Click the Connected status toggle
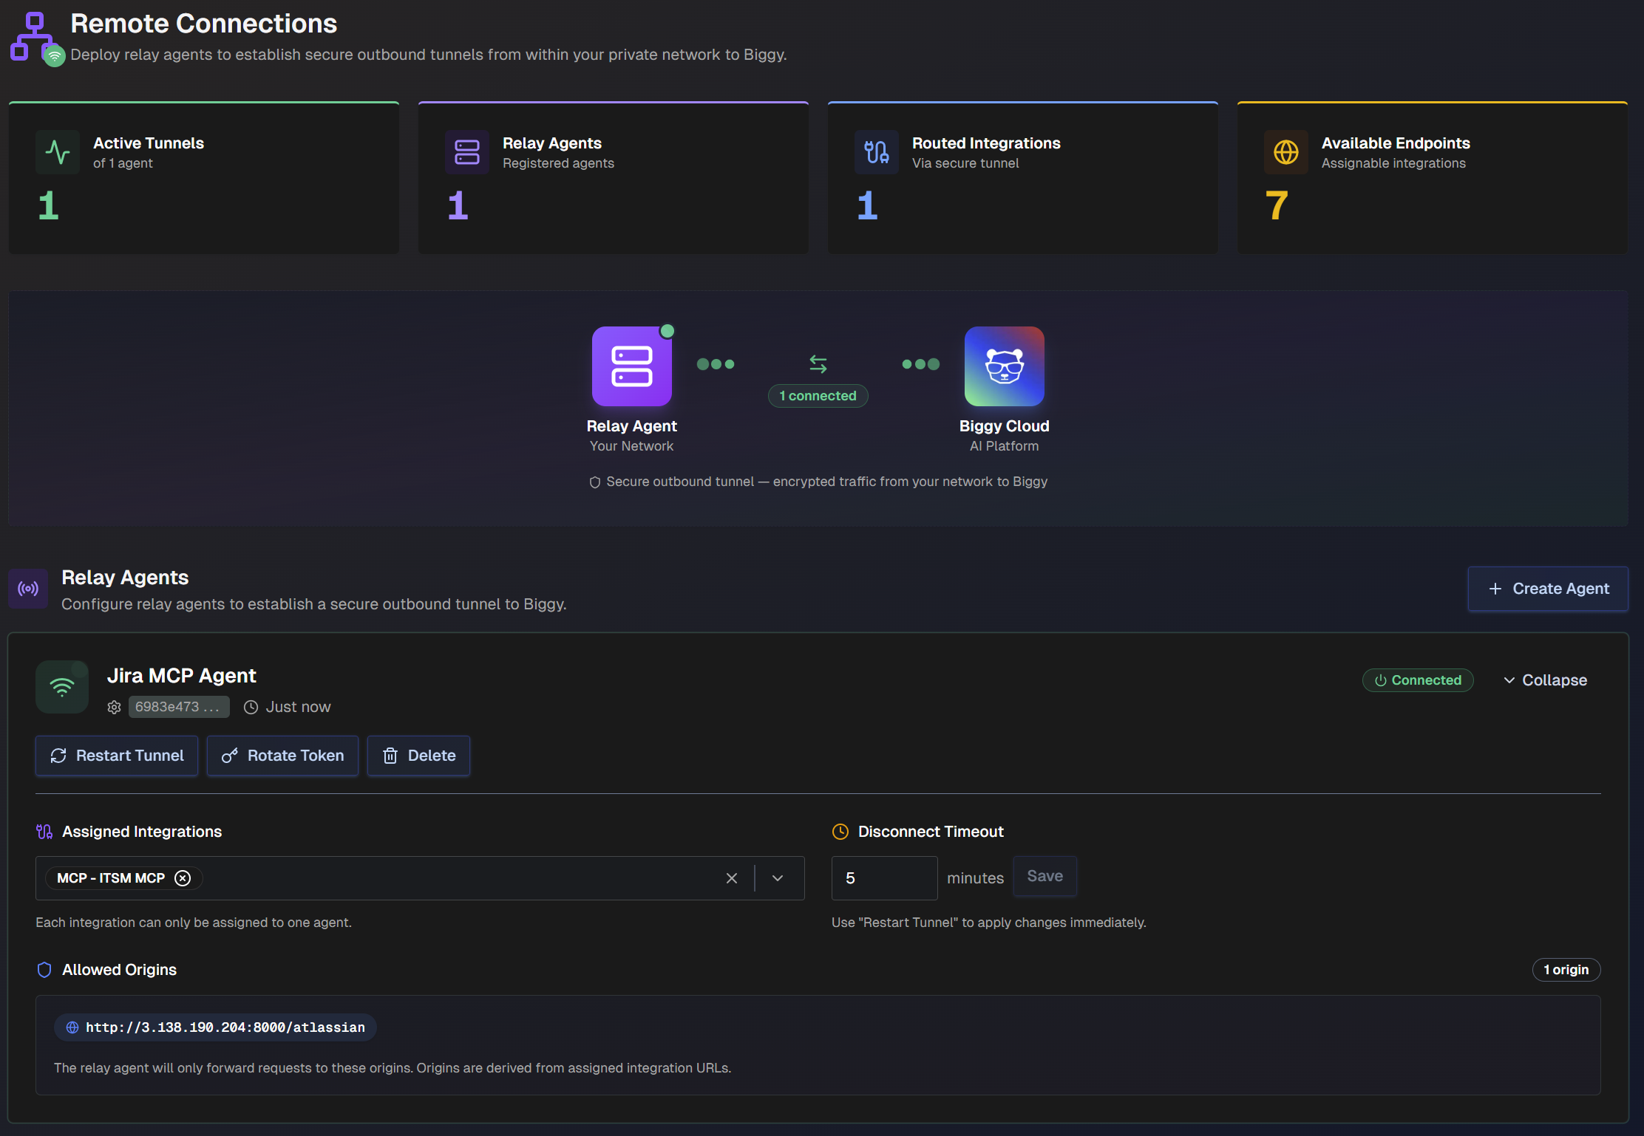The width and height of the screenshot is (1644, 1136). (1418, 680)
